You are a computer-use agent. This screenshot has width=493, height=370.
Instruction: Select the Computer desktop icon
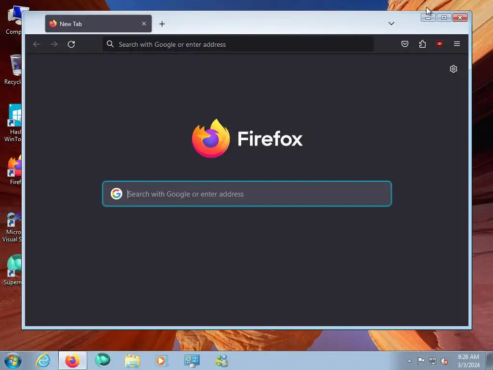(14, 20)
